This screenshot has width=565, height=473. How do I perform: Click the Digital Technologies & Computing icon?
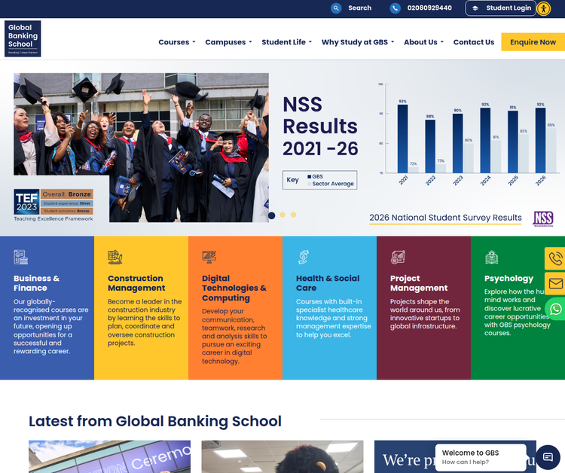[209, 257]
